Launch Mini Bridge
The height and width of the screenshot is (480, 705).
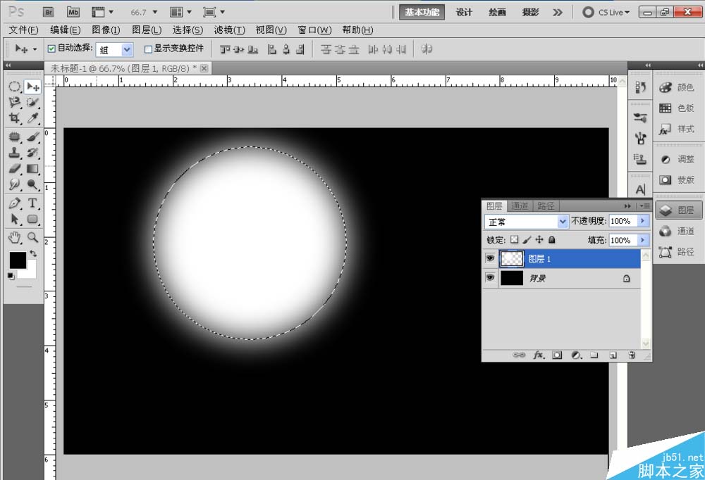73,12
